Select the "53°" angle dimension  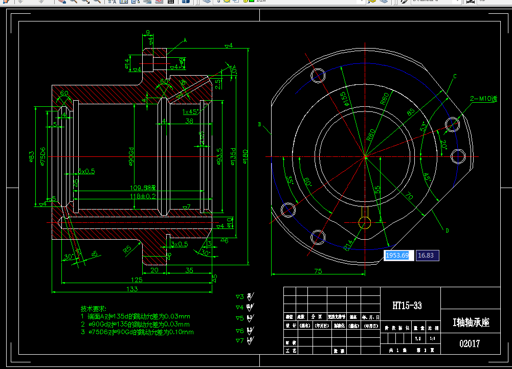click(x=424, y=127)
